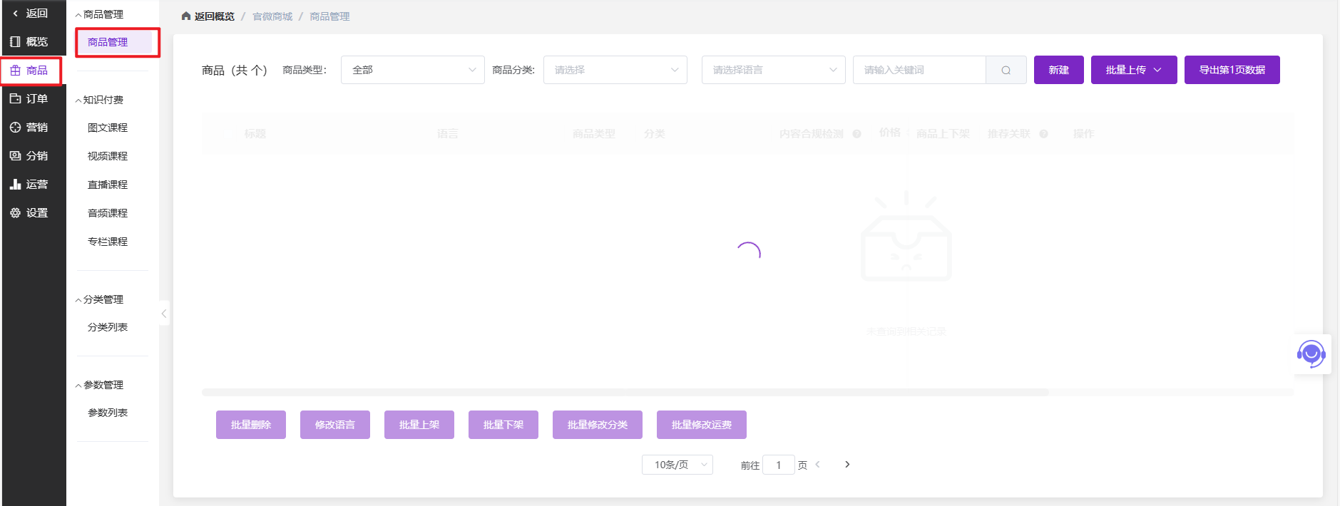Click the 标题 column header
This screenshot has width=1340, height=506.
pyautogui.click(x=255, y=134)
